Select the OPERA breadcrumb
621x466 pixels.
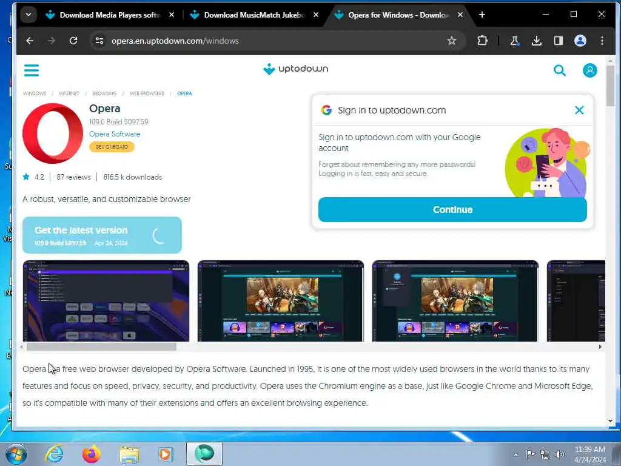[184, 93]
